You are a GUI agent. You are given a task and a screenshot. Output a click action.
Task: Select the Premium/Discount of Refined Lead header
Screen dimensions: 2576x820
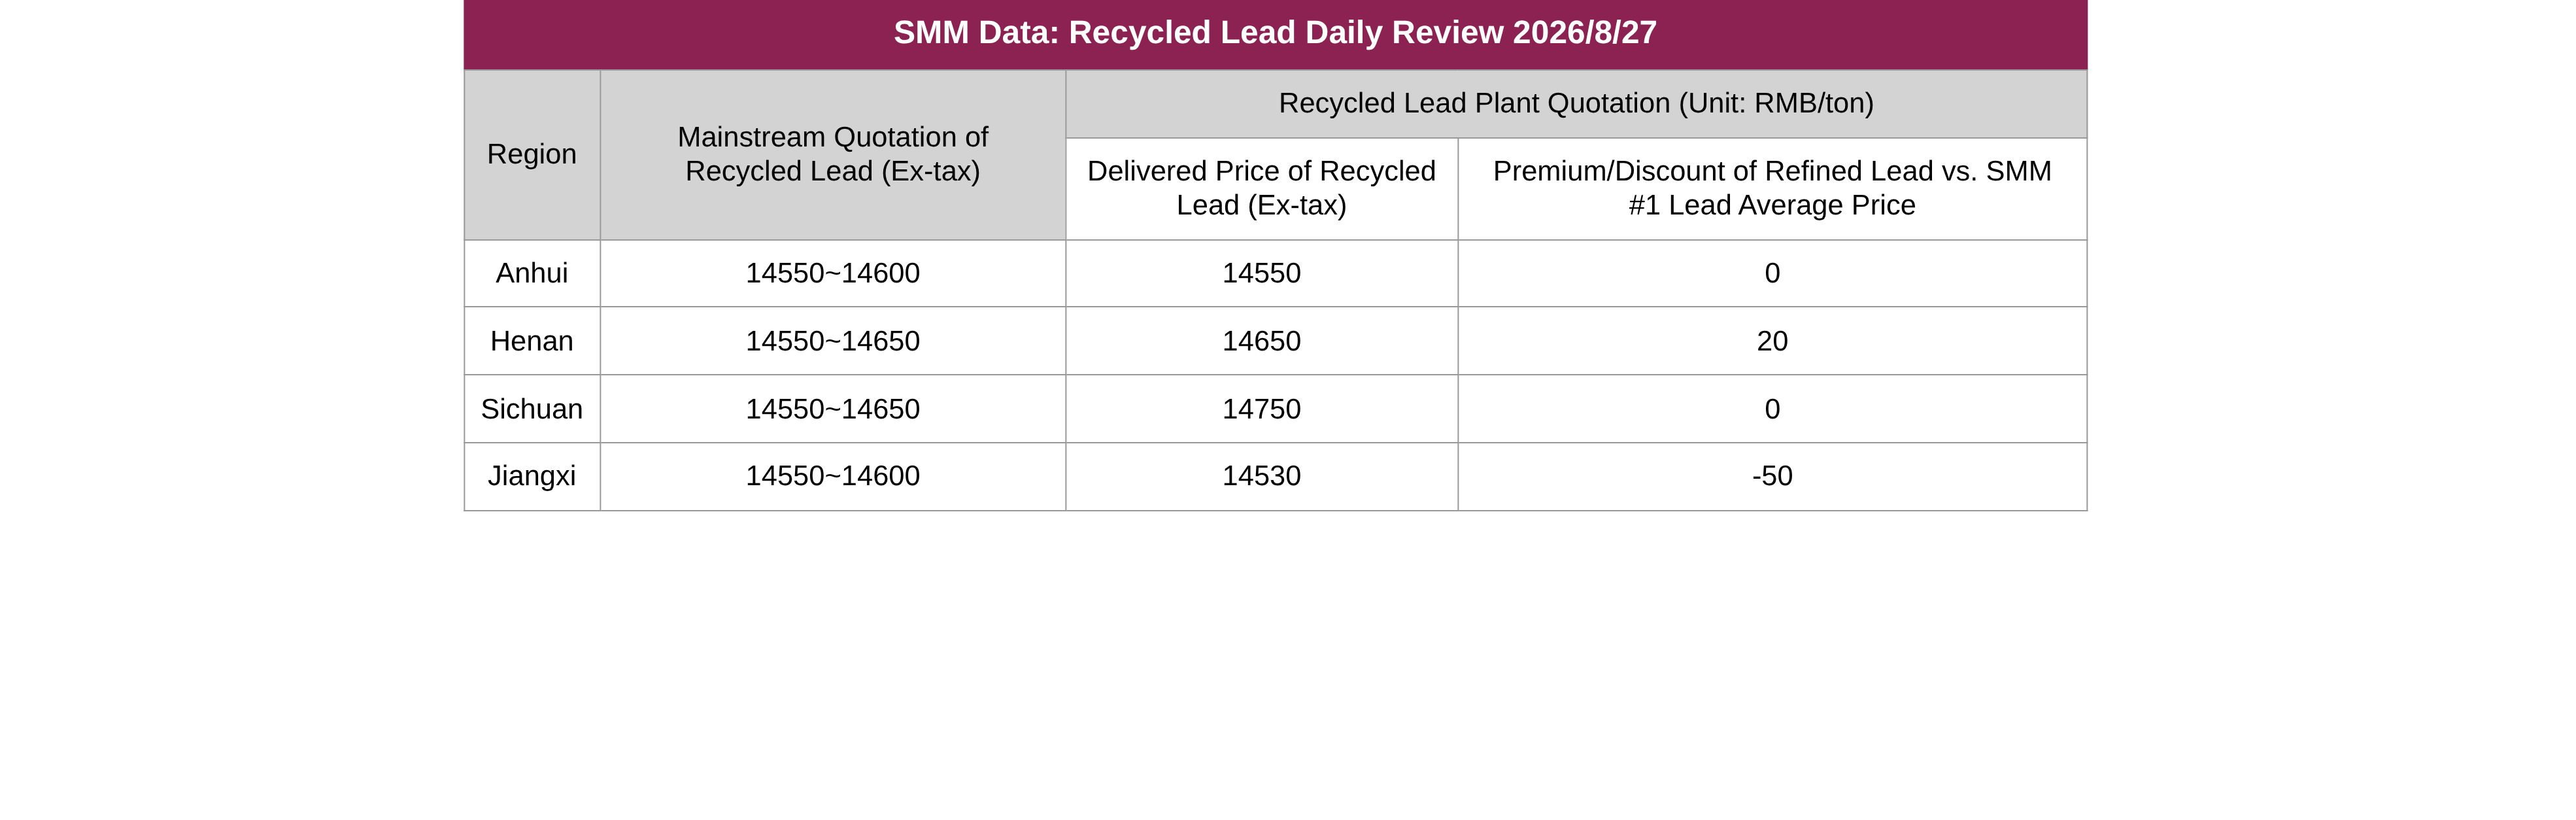click(x=1772, y=188)
